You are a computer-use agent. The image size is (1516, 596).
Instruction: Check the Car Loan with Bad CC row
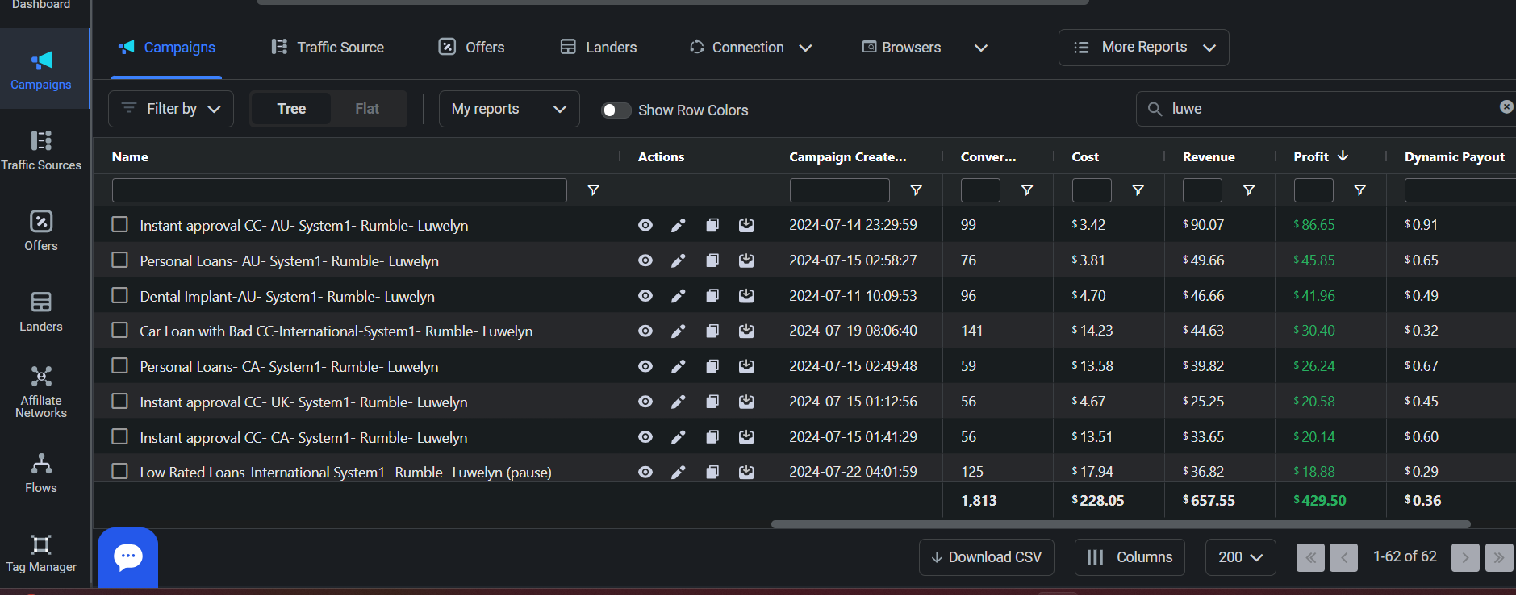120,331
